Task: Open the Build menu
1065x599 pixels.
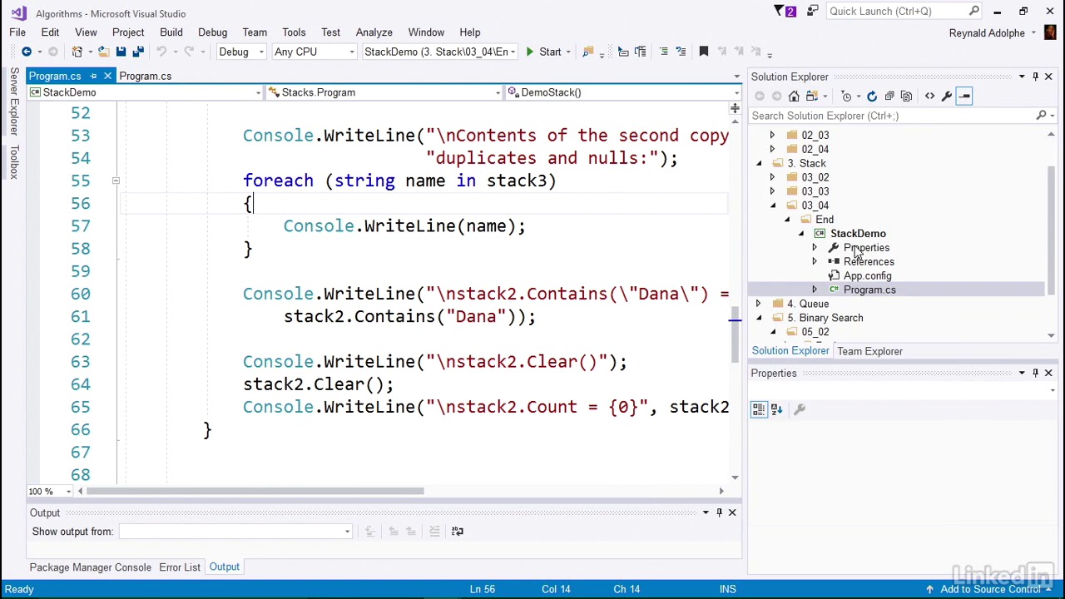Action: pos(171,32)
